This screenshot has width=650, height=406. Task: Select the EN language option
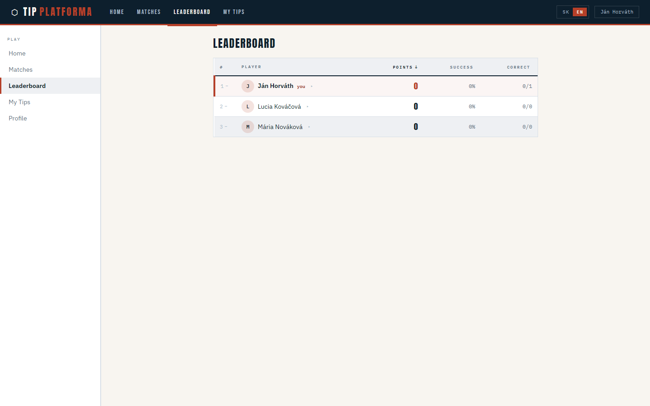click(x=580, y=12)
